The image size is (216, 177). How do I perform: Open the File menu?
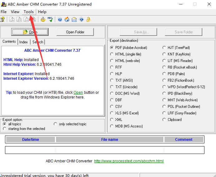(x=4, y=12)
